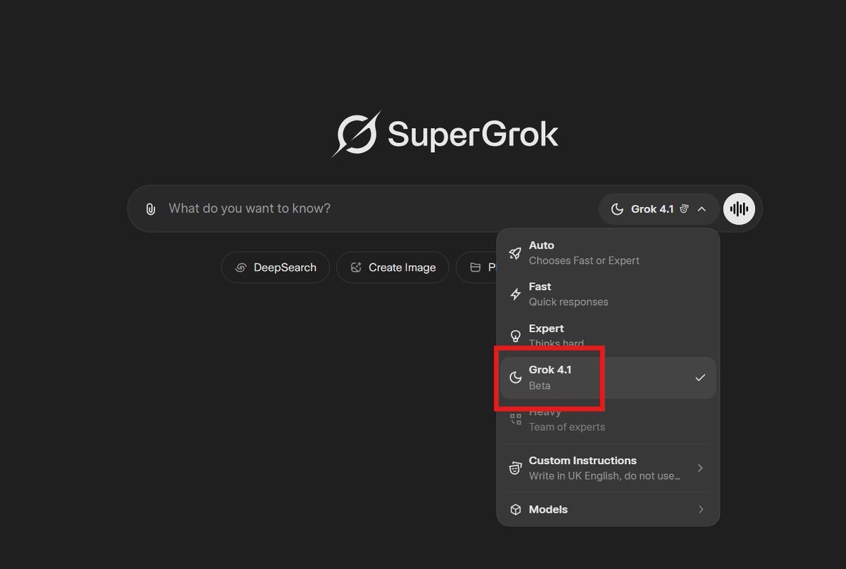Click the Create Image picture icon
Image resolution: width=846 pixels, height=569 pixels.
point(356,268)
